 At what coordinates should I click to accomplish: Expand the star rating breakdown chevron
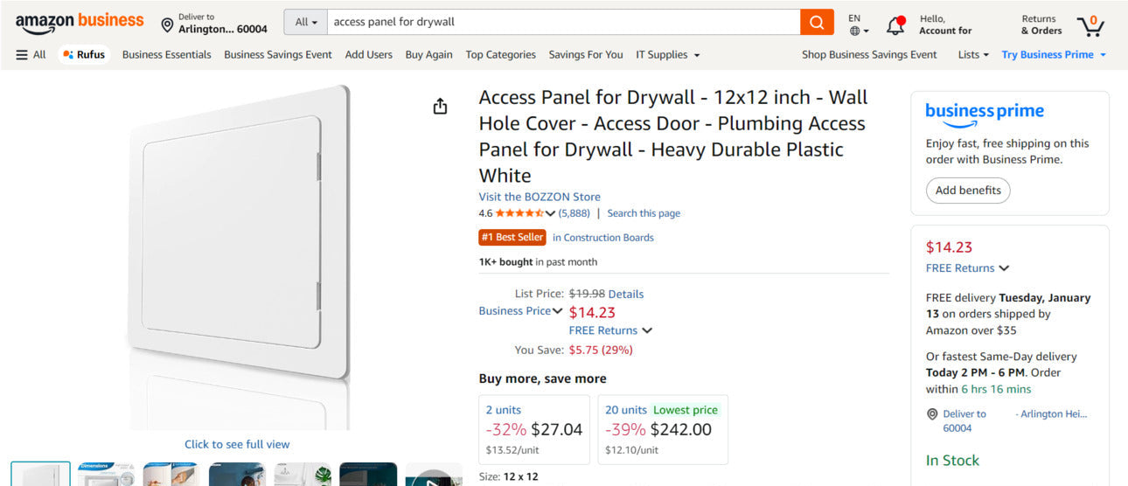(550, 213)
